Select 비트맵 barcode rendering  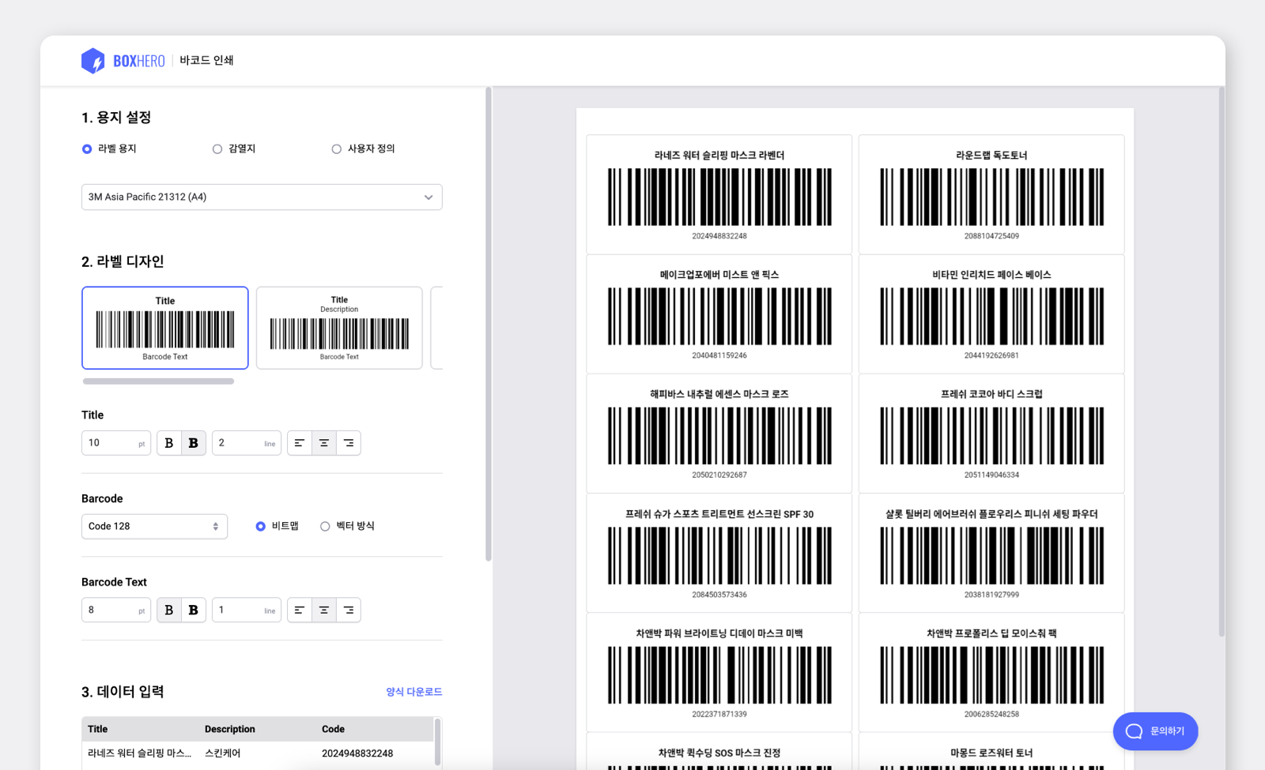click(277, 526)
